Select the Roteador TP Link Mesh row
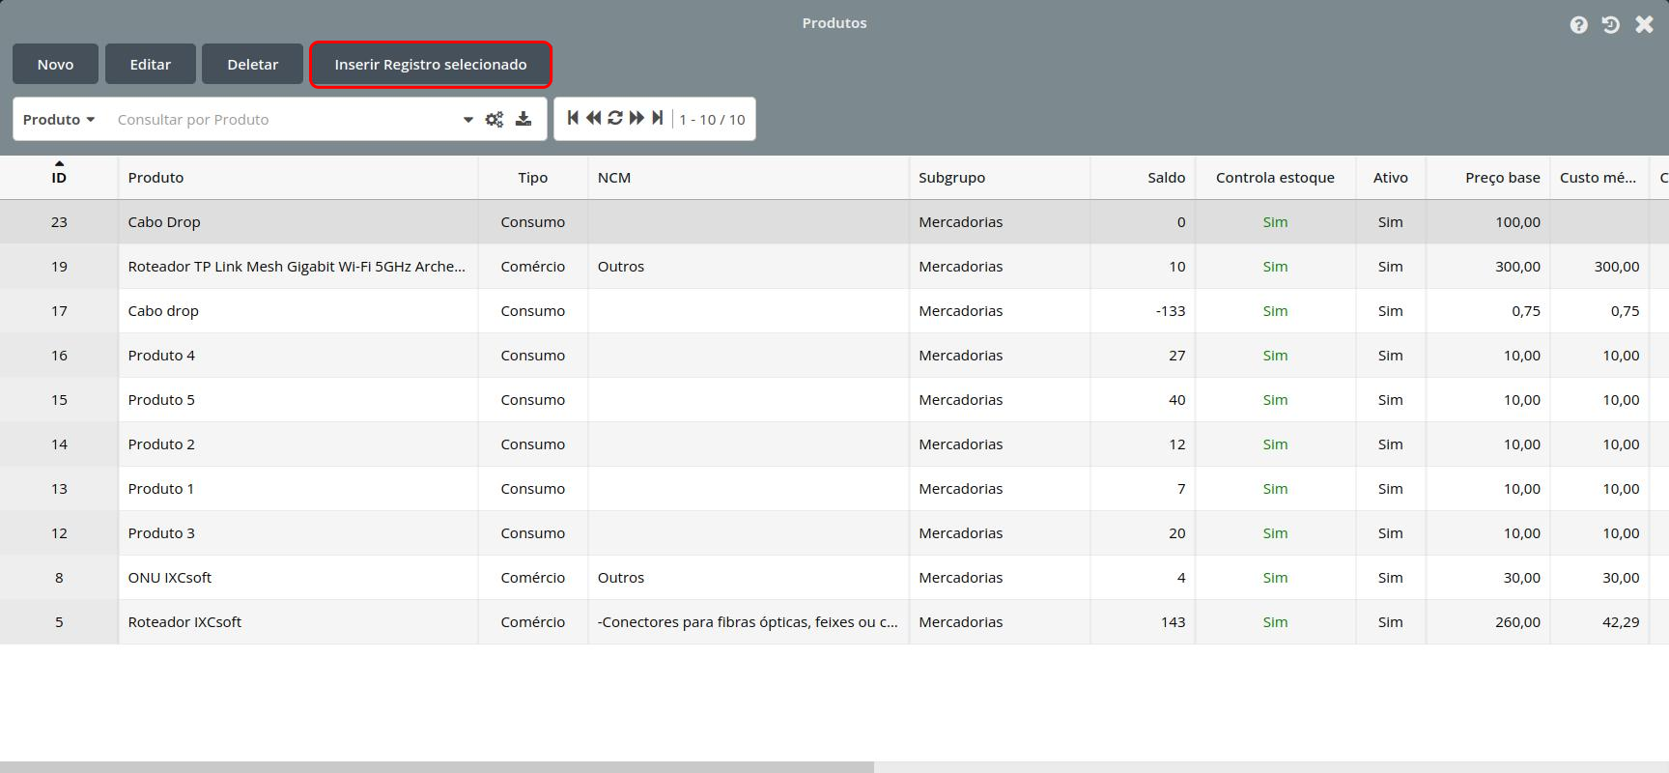This screenshot has width=1669, height=773. point(834,267)
